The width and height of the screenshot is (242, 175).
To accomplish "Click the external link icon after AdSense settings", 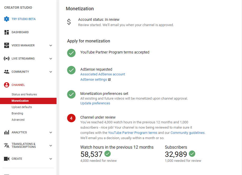I will [x=109, y=80].
